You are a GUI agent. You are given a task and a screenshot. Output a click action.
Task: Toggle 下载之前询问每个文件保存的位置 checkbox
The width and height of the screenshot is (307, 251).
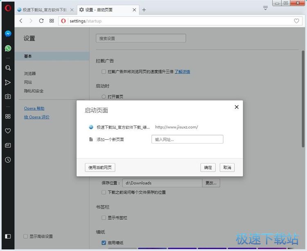tap(104, 192)
